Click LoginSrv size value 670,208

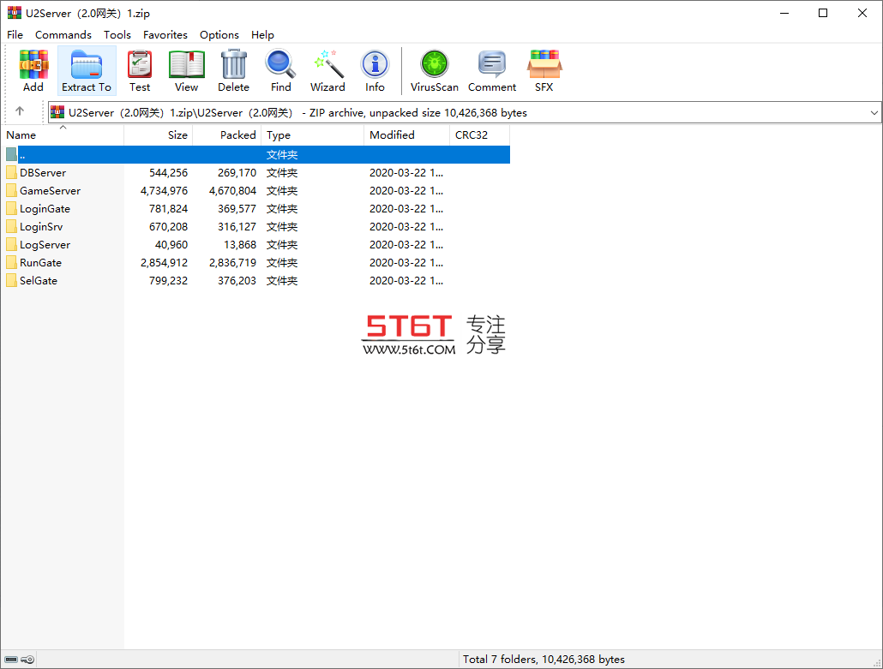click(168, 227)
